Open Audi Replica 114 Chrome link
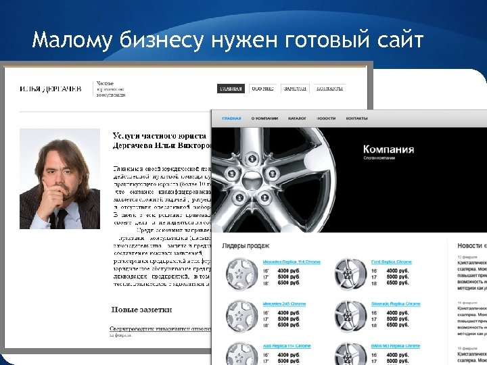Image resolution: width=487 pixels, height=365 pixels. [x=287, y=346]
